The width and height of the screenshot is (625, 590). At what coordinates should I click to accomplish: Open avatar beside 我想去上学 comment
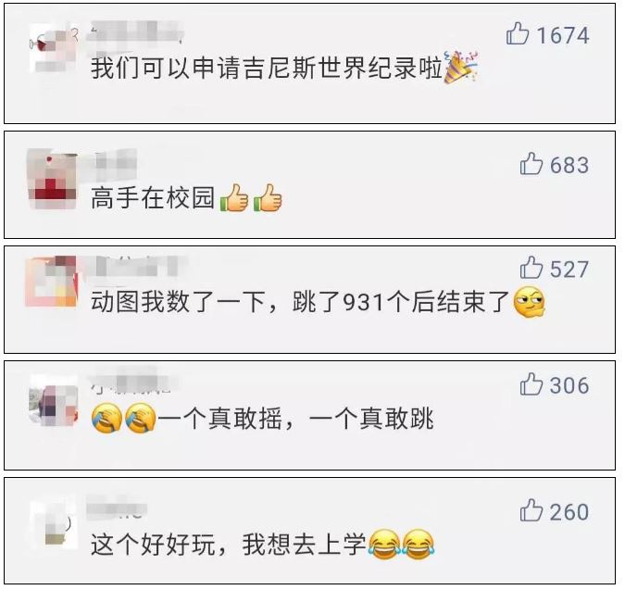click(x=54, y=524)
